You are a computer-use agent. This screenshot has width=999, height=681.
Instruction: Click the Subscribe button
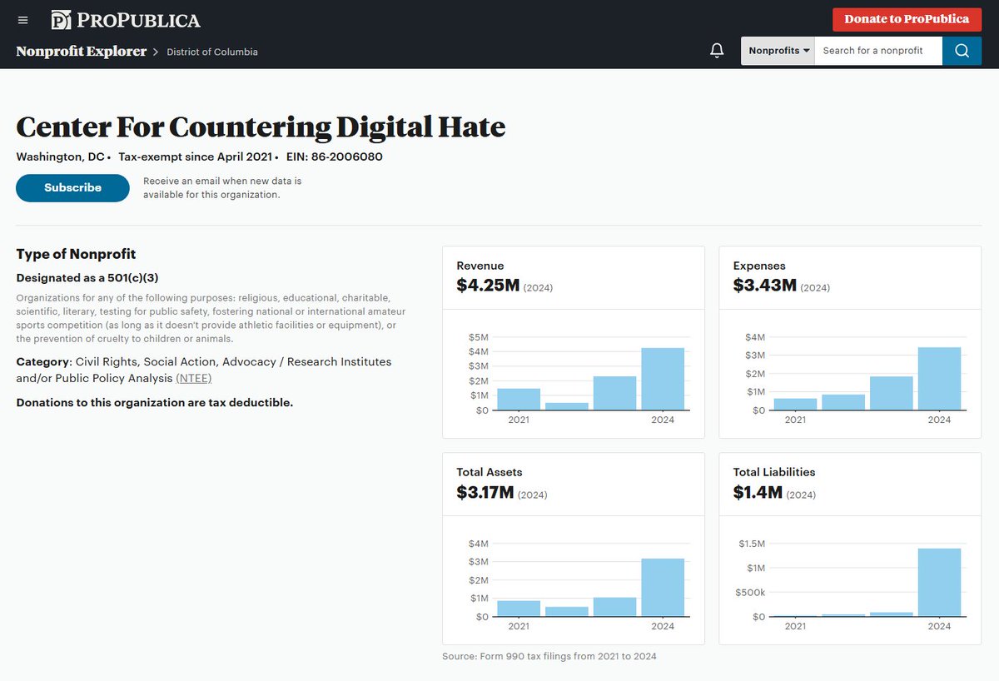(x=72, y=188)
